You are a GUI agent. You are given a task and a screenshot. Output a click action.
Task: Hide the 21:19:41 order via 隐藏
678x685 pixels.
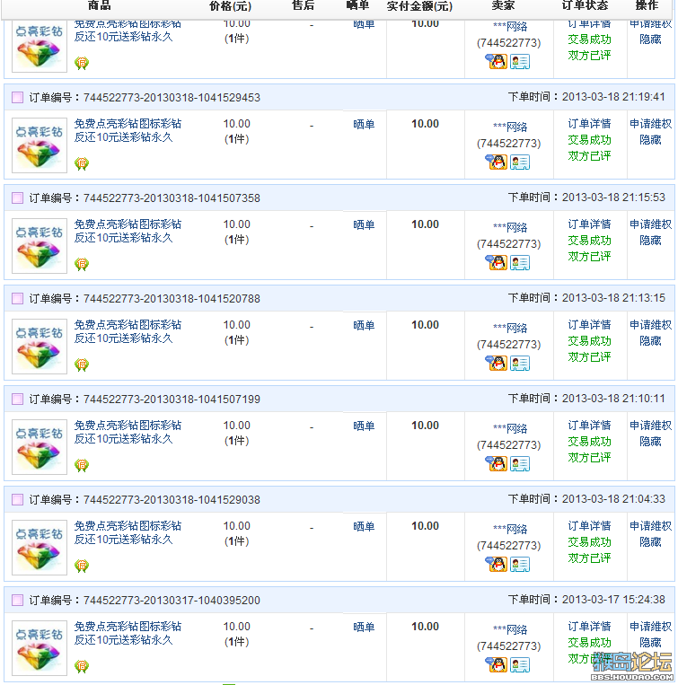pos(650,140)
